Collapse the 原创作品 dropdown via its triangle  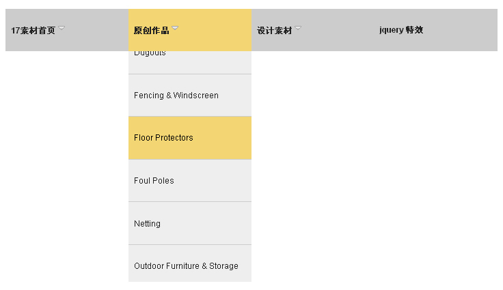click(x=175, y=28)
